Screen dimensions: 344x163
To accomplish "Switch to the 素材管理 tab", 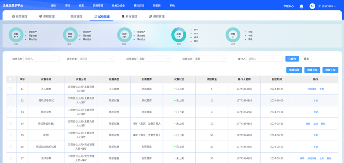I will click(129, 16).
